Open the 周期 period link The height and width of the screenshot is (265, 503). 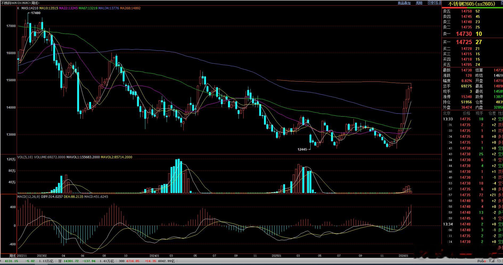click(419, 3)
